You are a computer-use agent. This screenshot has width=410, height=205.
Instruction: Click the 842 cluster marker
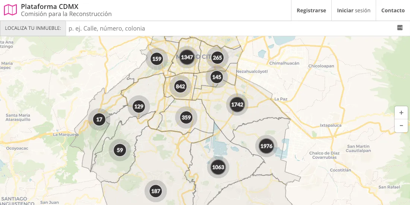(180, 86)
